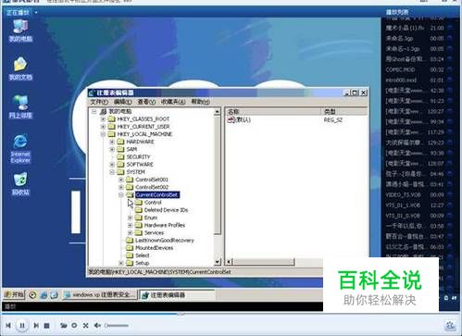This screenshot has height=336, width=462.
Task: Expand the Enum key
Action: pyautogui.click(x=131, y=218)
